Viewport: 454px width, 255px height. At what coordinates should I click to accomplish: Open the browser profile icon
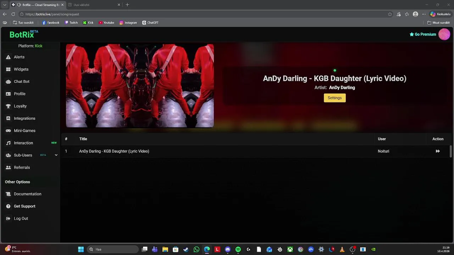click(x=415, y=14)
